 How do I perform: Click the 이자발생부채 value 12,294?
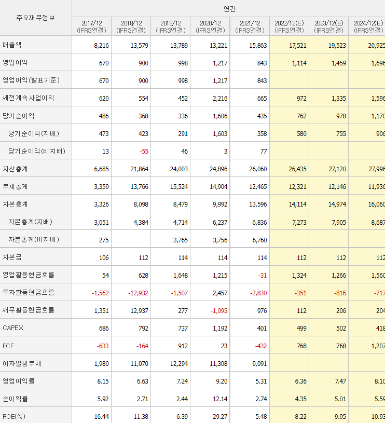point(178,364)
